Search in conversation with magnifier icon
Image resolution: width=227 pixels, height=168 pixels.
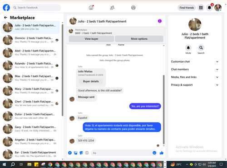pos(201,48)
